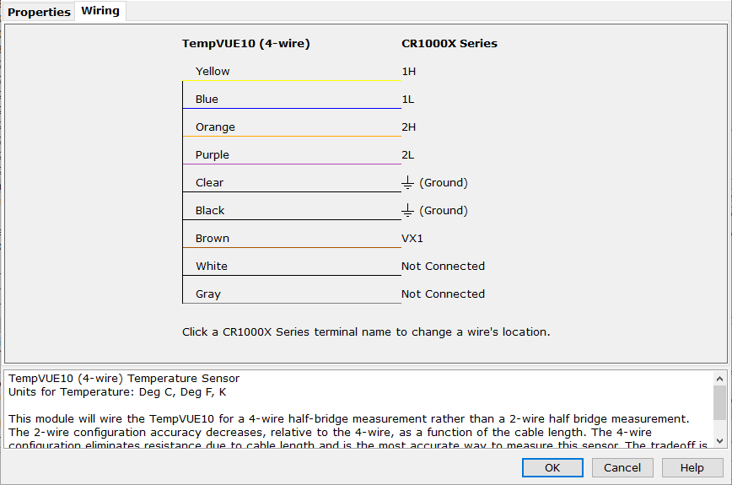Select the 2H terminal for Orange wire
Screen dimensions: 732x485
click(x=409, y=127)
